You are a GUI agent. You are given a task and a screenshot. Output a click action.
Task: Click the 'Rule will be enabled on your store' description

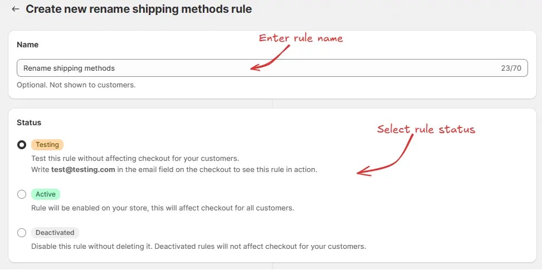[163, 208]
